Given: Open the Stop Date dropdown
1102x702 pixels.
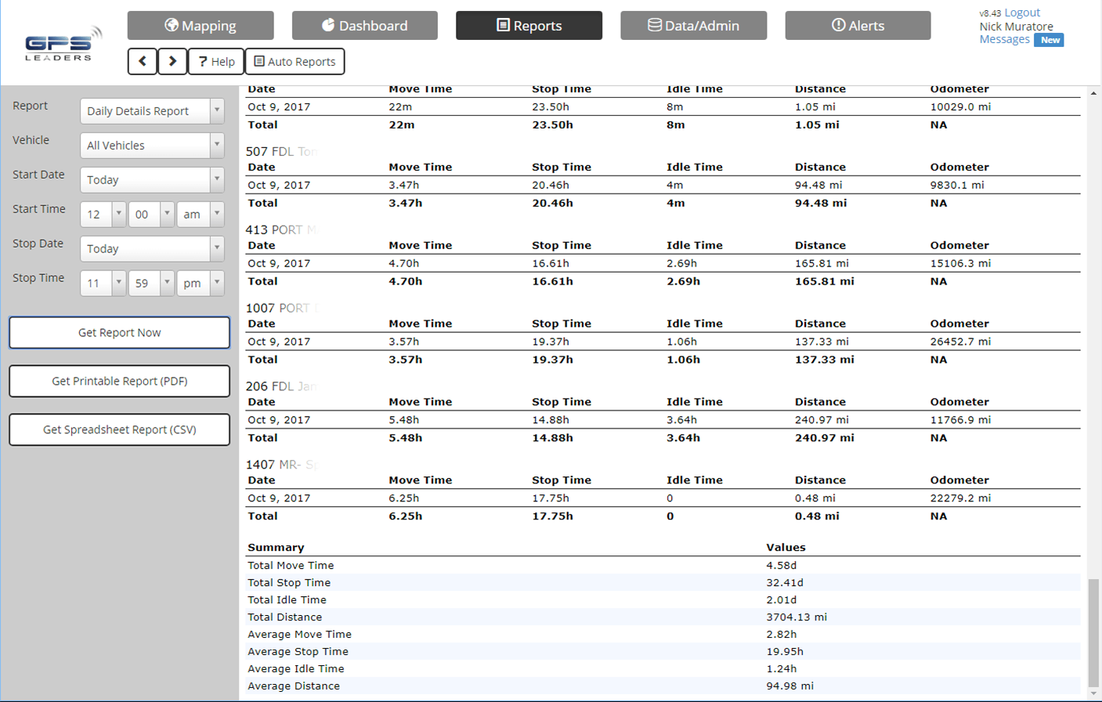Looking at the screenshot, I should pyautogui.click(x=152, y=248).
